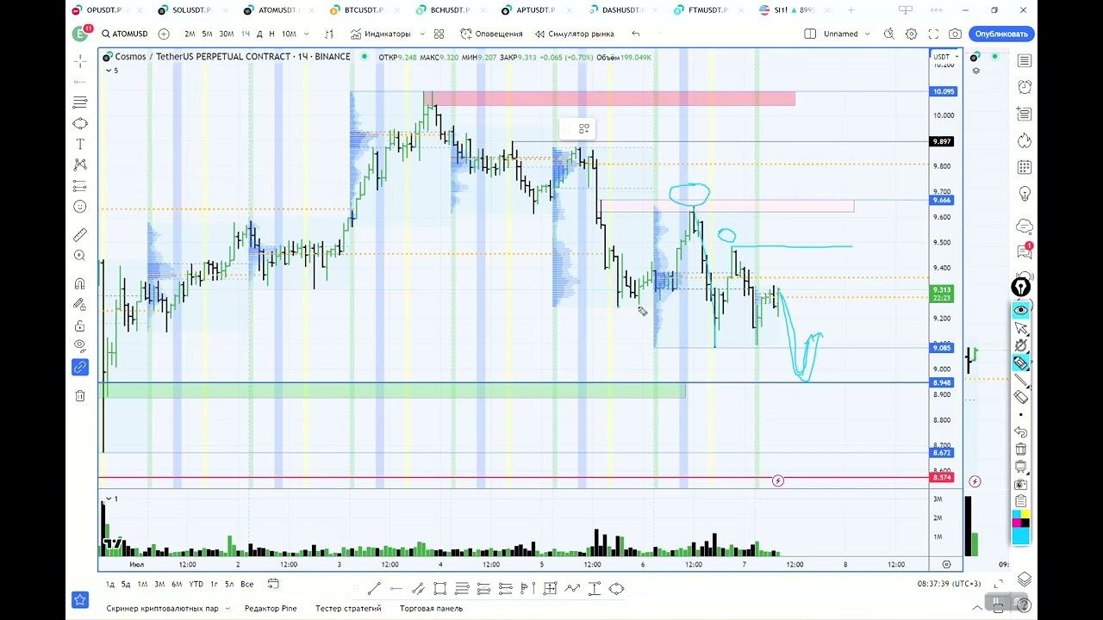
Task: Open the economic calendar panel
Action: click(x=1024, y=167)
